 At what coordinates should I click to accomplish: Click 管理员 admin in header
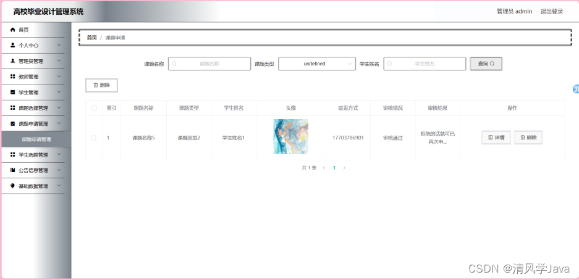point(514,12)
